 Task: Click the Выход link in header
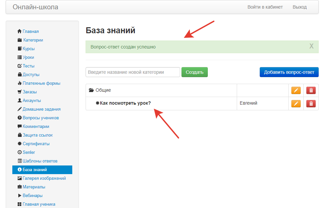click(300, 7)
